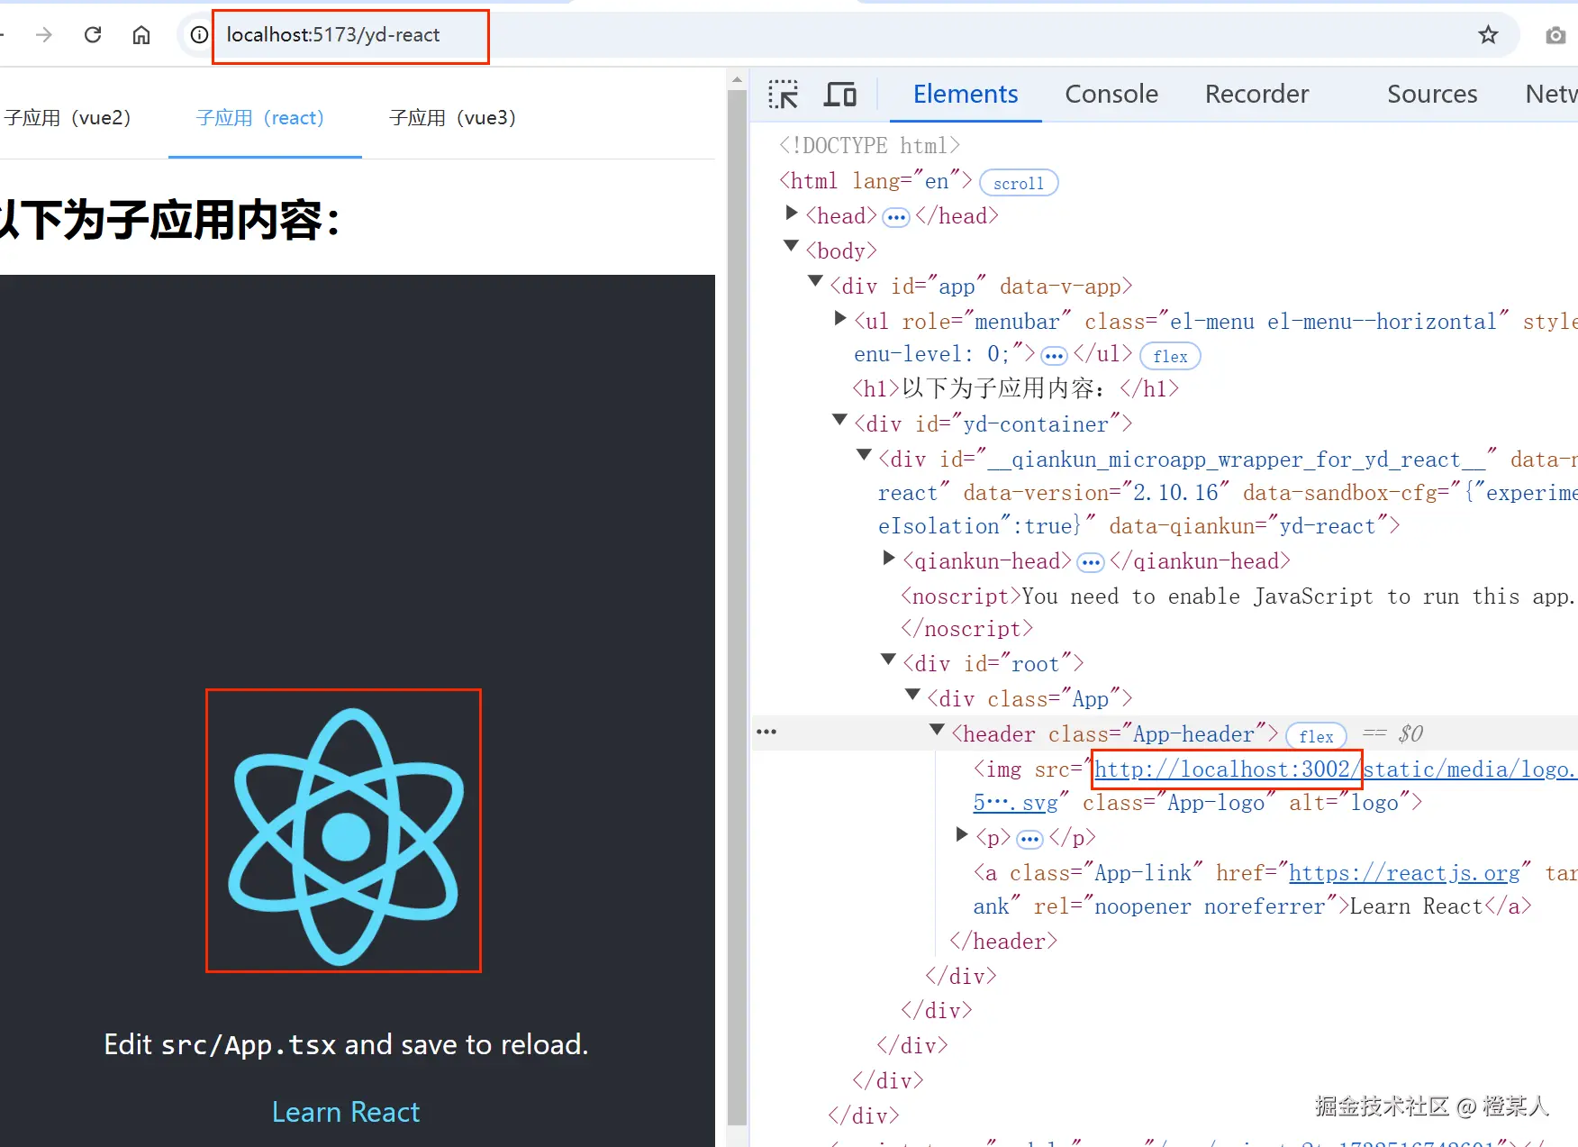Select the h1 以下为子应用内容 node
The width and height of the screenshot is (1578, 1147).
1015,389
